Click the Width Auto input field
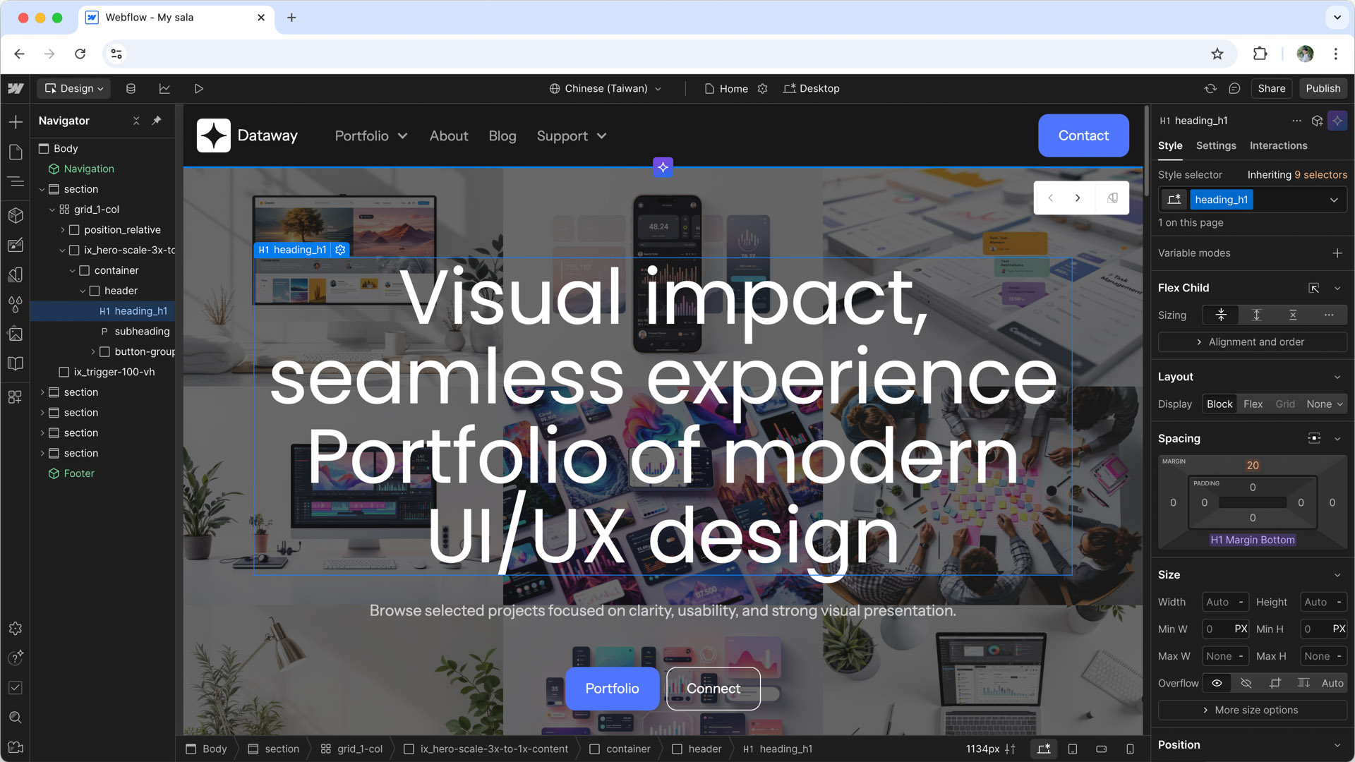1355x762 pixels. pyautogui.click(x=1219, y=603)
